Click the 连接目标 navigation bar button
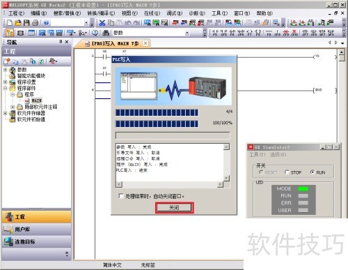Viewport: 348px width, 270px height. [37, 241]
